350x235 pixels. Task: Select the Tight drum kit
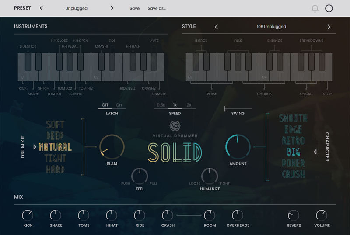click(x=55, y=158)
